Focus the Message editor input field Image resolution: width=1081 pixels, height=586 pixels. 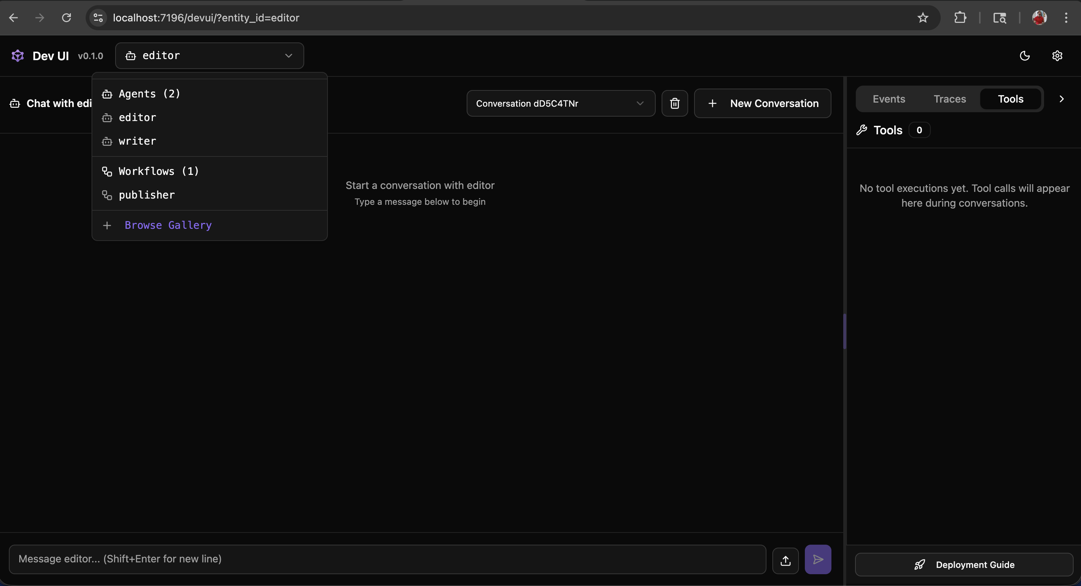coord(387,559)
